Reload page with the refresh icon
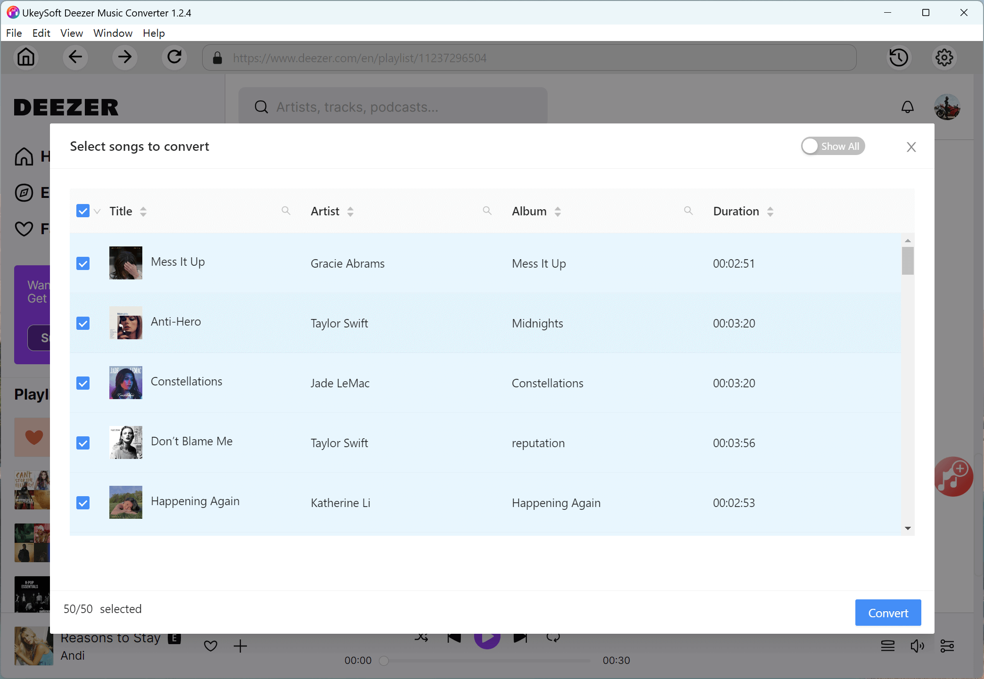The height and width of the screenshot is (679, 984). point(174,57)
